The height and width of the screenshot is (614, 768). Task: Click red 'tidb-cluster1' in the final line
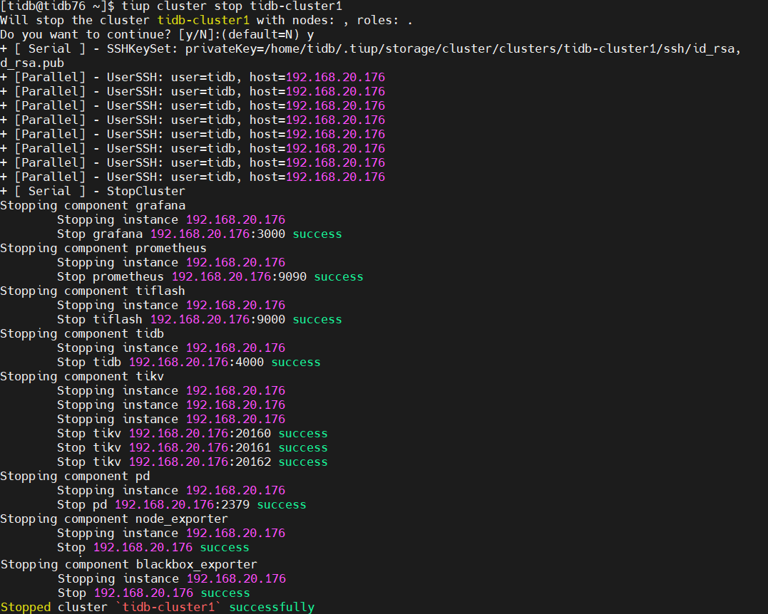point(168,607)
